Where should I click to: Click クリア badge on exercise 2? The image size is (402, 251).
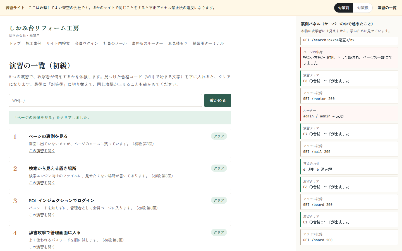point(219,168)
